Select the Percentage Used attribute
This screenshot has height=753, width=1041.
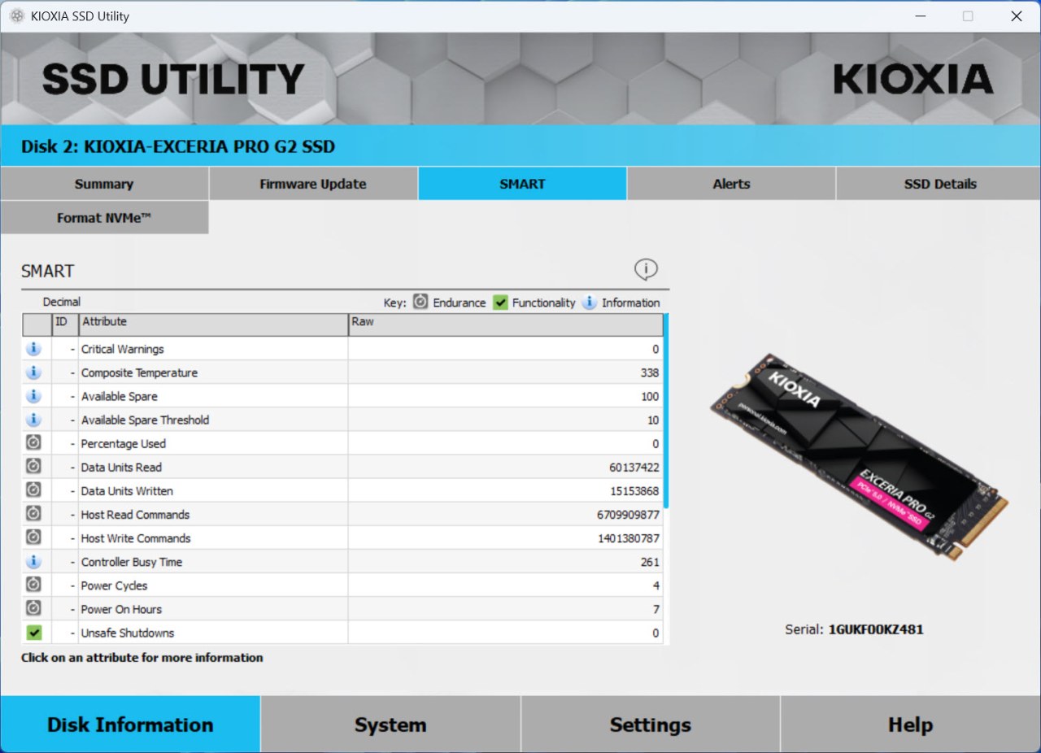124,443
